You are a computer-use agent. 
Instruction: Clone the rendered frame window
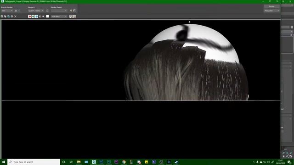pos(9,16)
